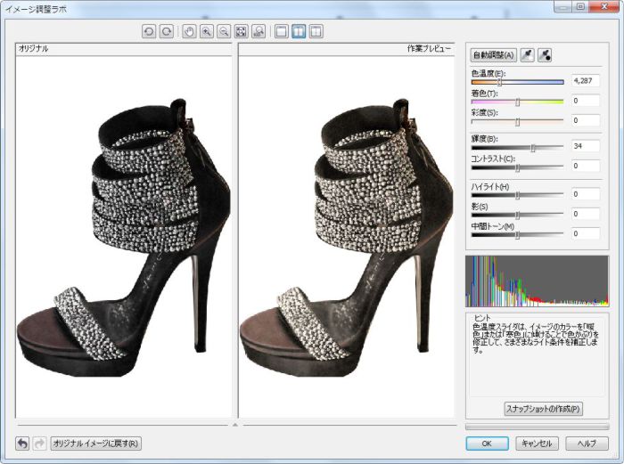The image size is (624, 464).
Task: Select the Pan hand tool
Action: [189, 31]
